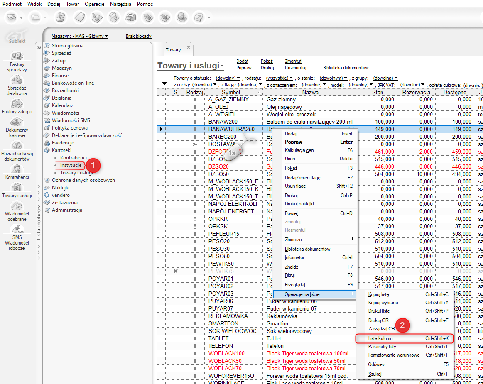Open the z grupy filter dropdown
This screenshot has height=384, width=483.
coord(385,78)
